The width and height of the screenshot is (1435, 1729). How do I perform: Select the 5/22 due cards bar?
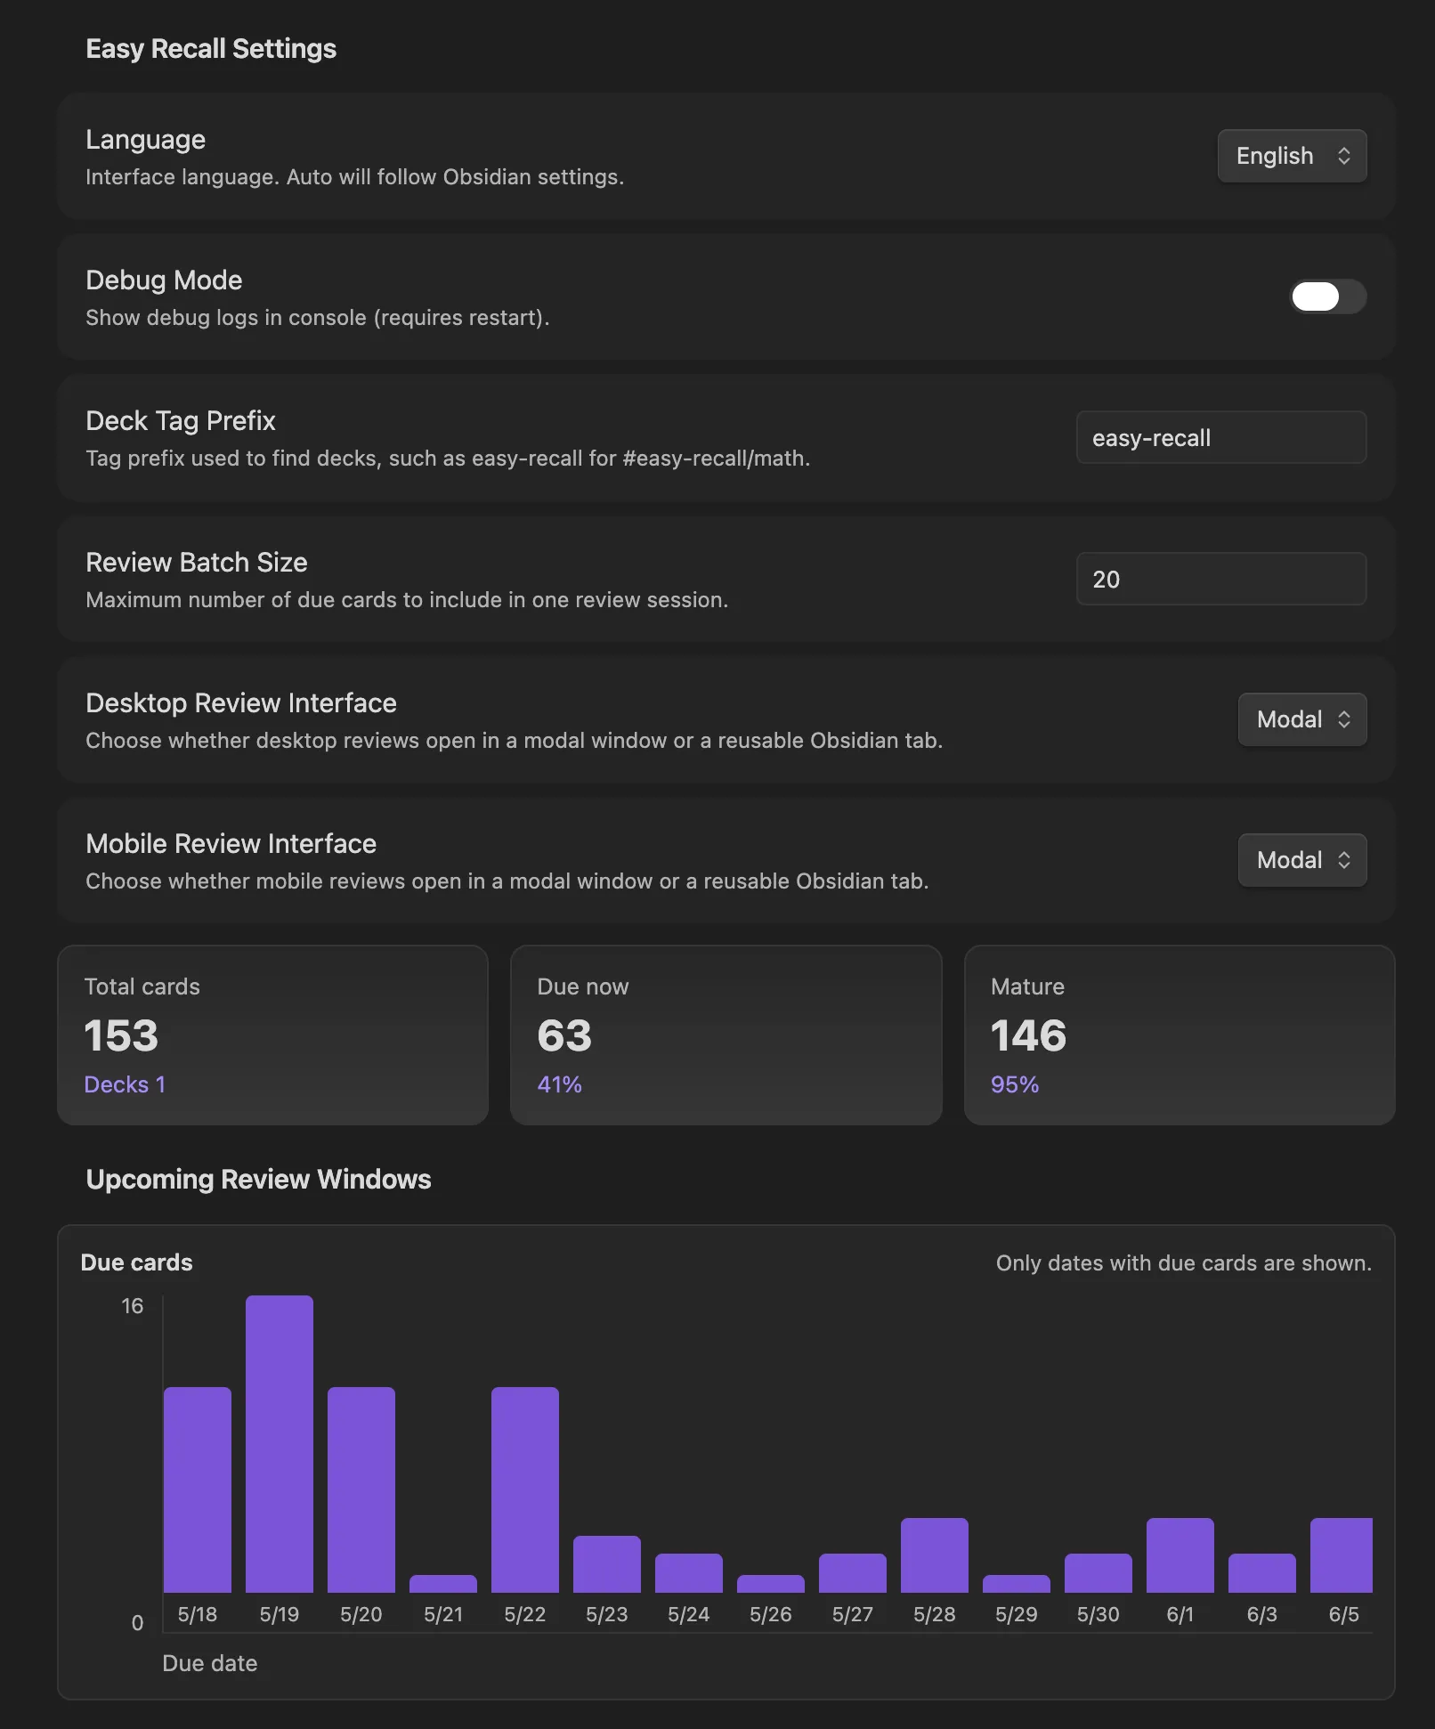click(x=525, y=1490)
